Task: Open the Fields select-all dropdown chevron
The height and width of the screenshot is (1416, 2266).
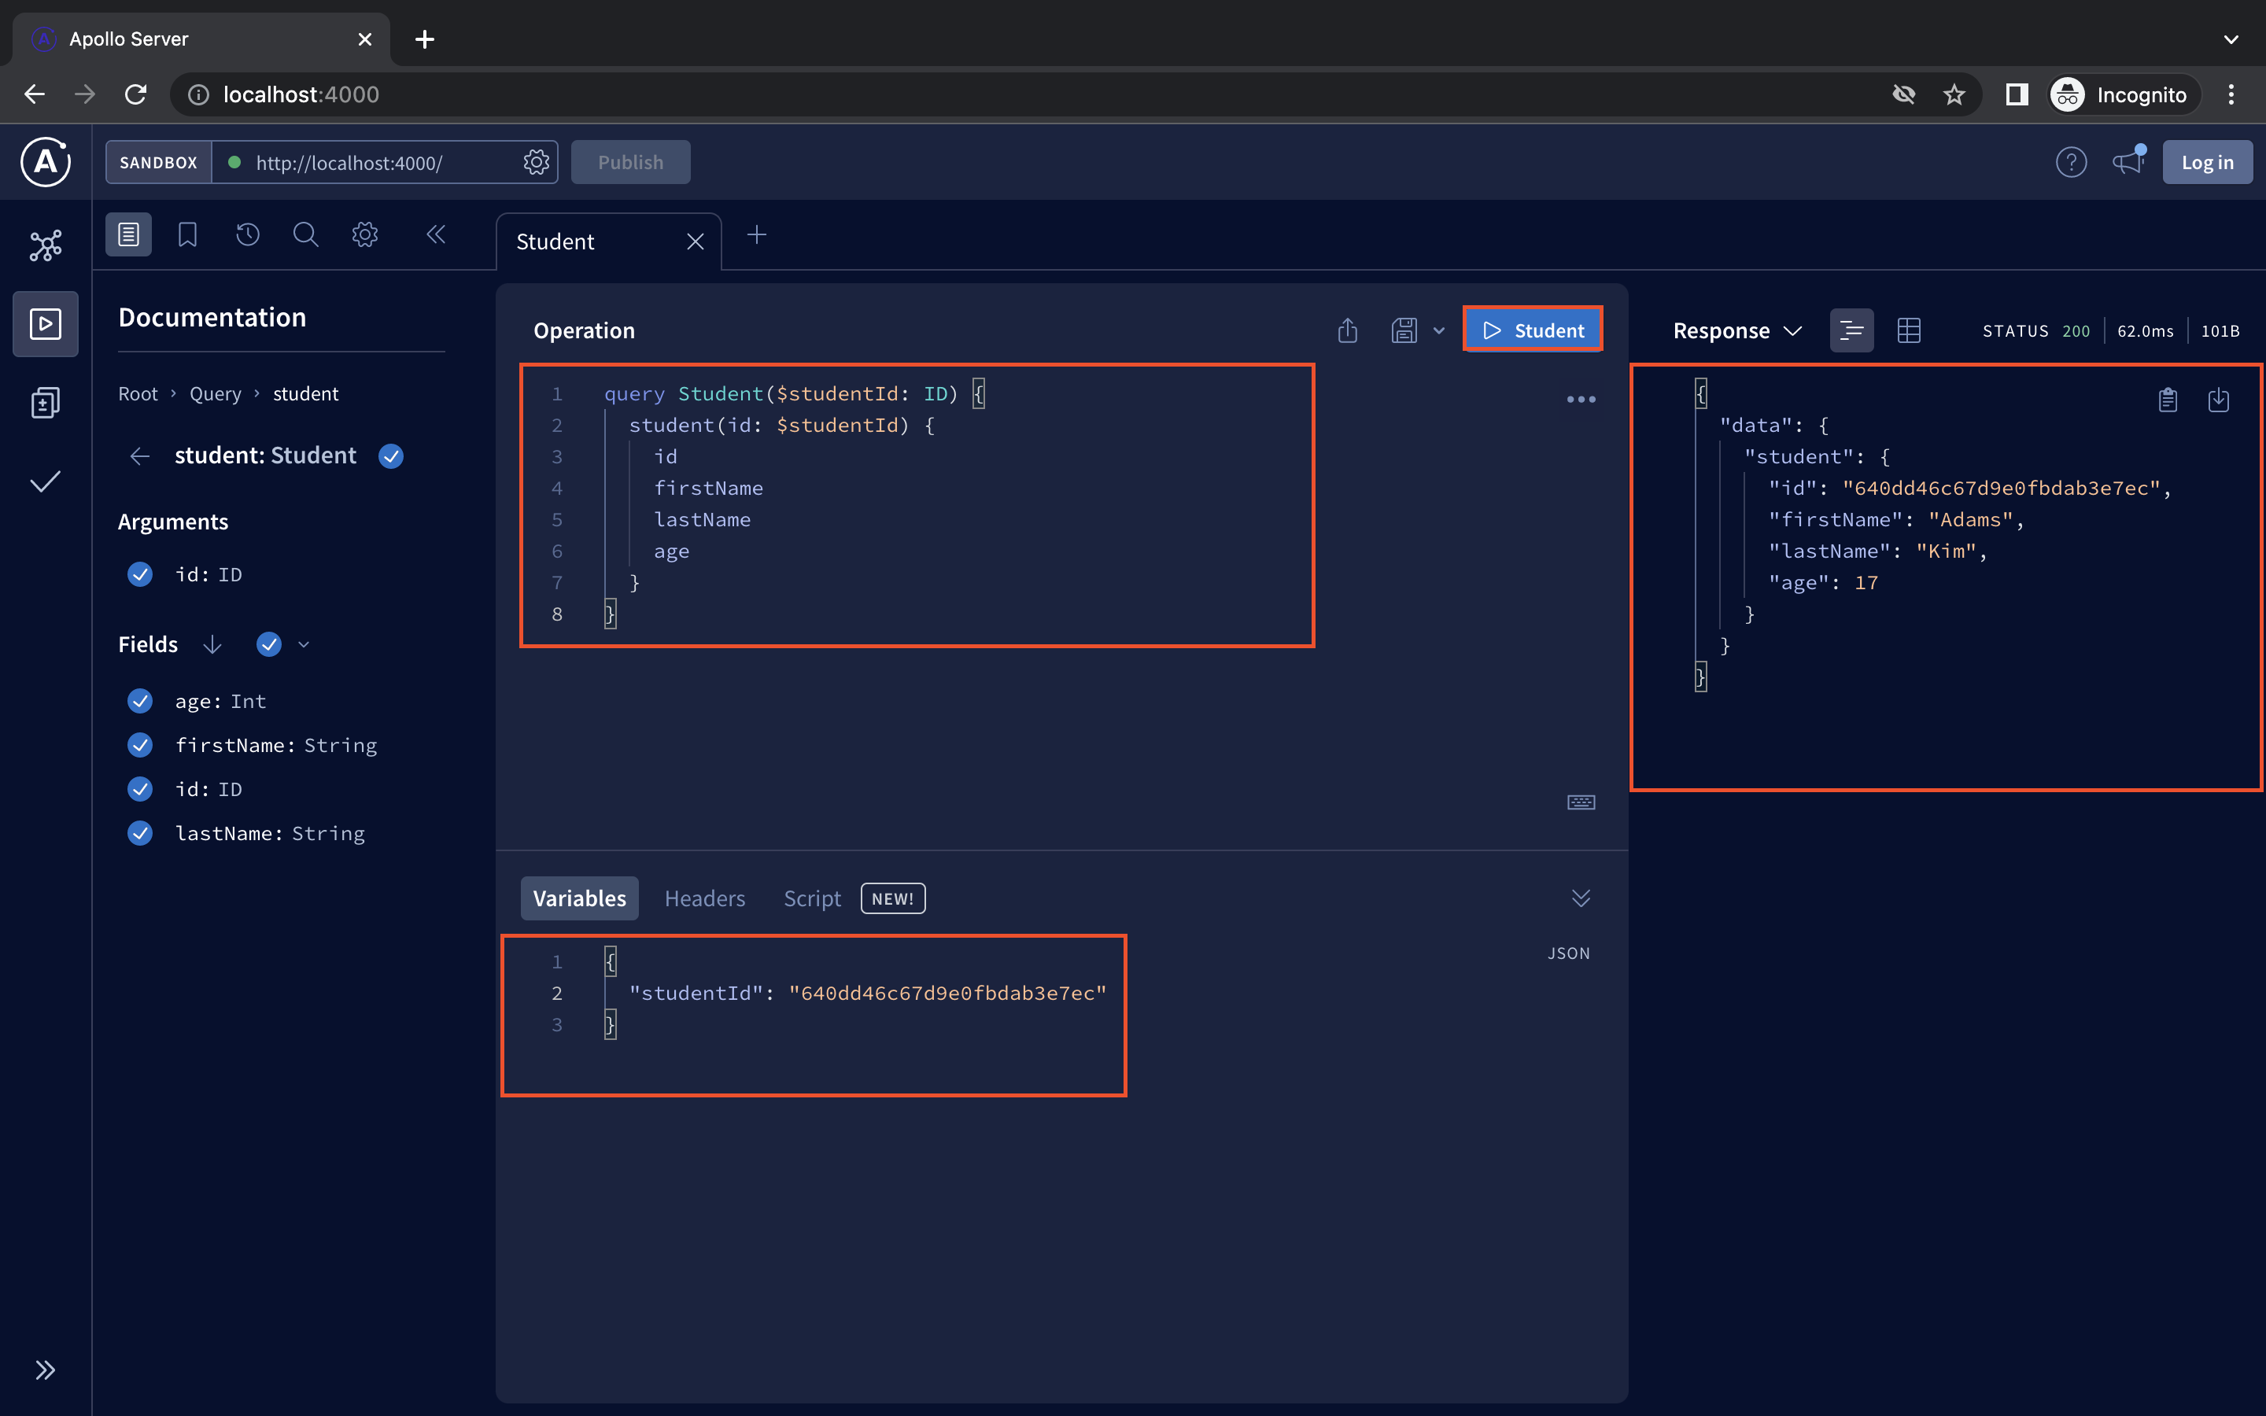Action: (x=304, y=644)
